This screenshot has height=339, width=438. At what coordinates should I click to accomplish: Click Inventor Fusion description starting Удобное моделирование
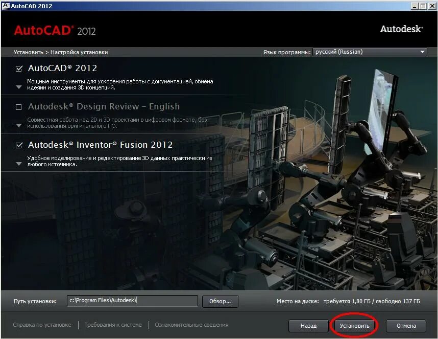119,161
